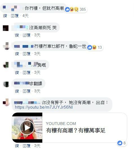Reply to the comment containing the YouTube link

coord(27,146)
